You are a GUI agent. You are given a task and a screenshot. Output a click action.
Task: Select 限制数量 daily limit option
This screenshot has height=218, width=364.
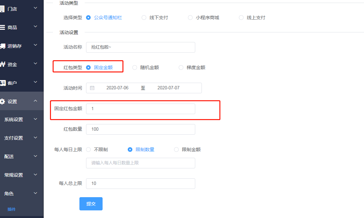click(x=141, y=150)
